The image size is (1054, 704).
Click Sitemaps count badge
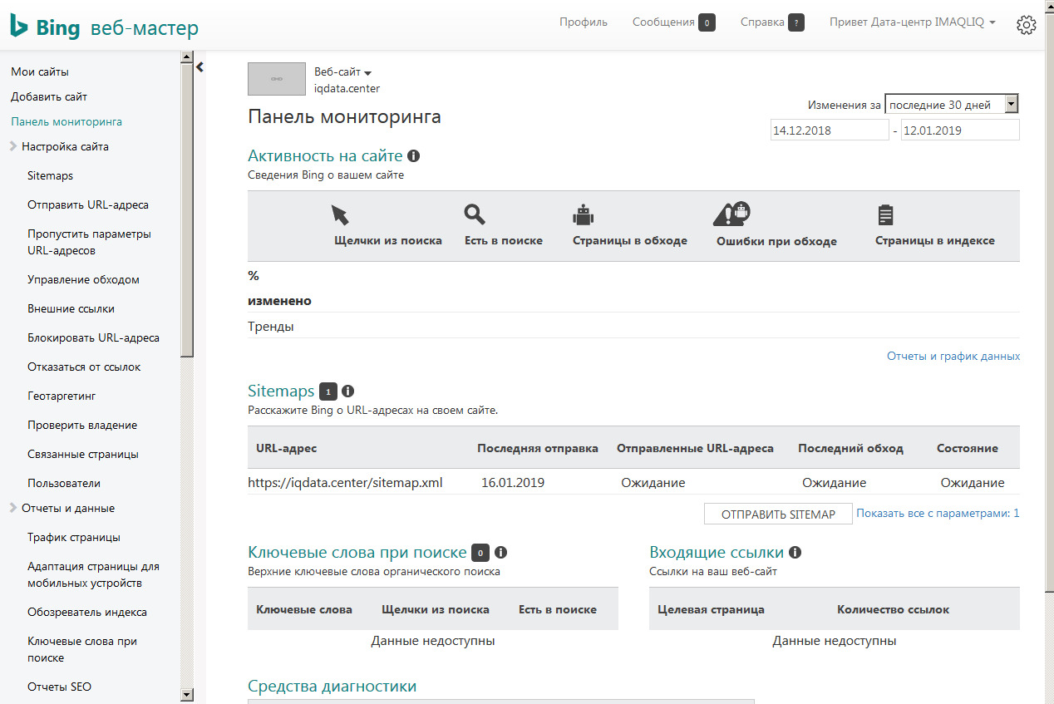(x=328, y=391)
